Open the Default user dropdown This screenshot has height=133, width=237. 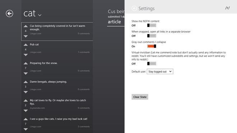pos(160,72)
